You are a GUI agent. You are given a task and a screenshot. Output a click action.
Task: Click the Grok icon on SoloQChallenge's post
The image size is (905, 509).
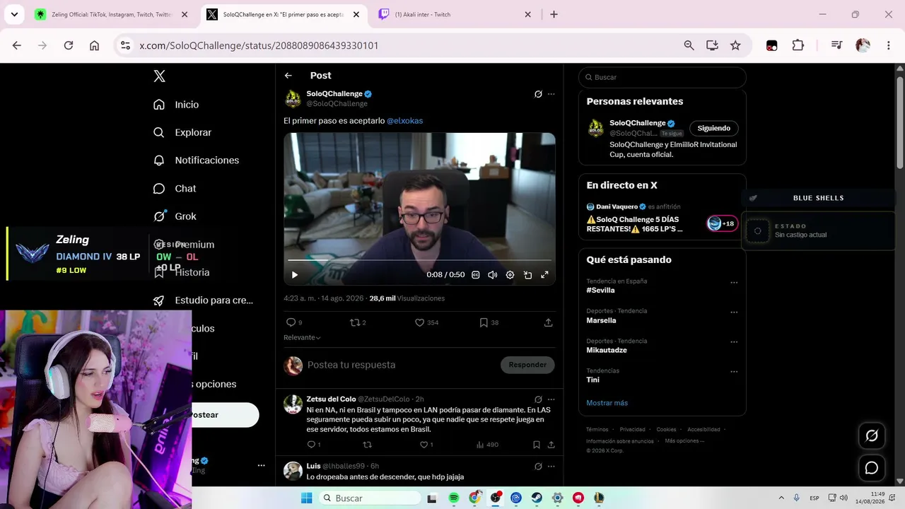coord(538,94)
